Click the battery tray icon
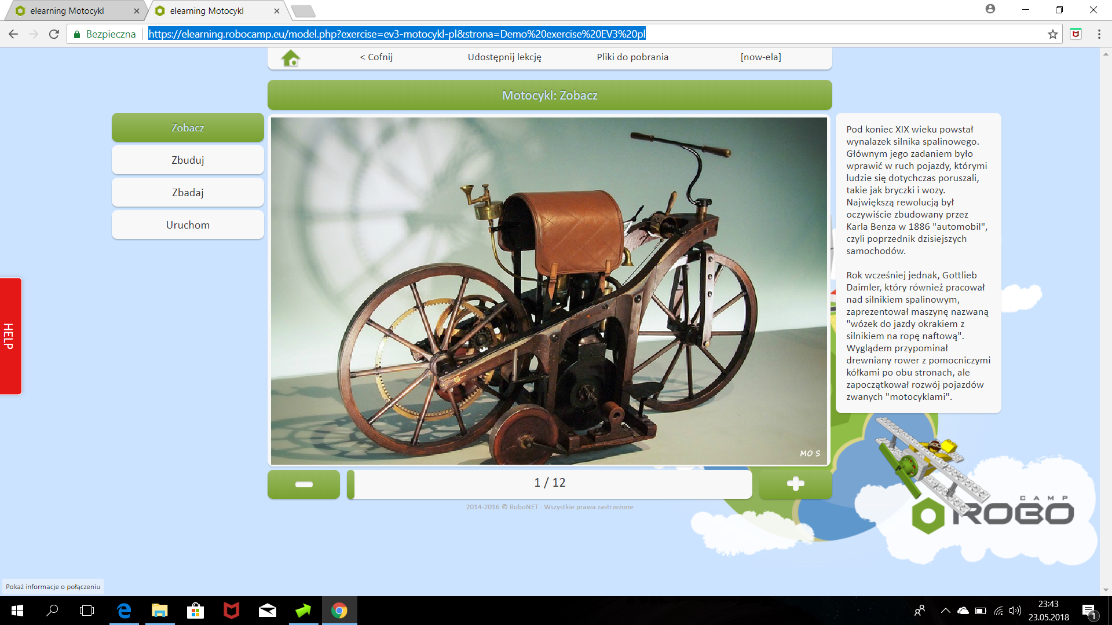 click(981, 611)
